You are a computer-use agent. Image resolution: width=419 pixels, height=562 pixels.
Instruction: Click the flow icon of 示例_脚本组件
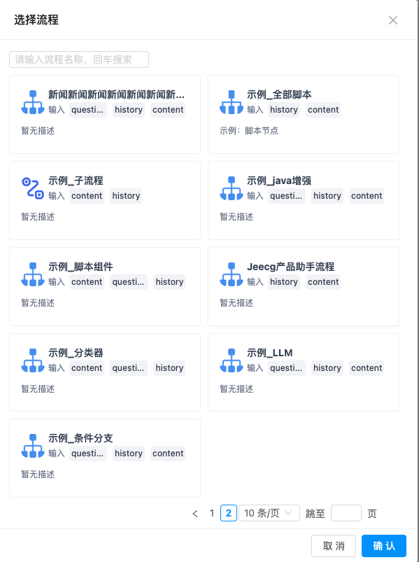pos(33,274)
